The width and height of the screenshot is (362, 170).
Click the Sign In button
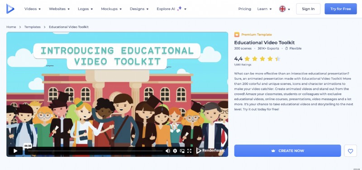pos(308,9)
